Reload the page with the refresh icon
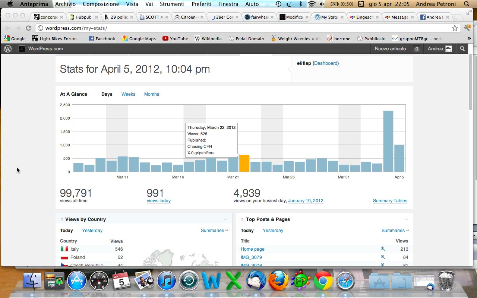The width and height of the screenshot is (477, 298). 28,28
